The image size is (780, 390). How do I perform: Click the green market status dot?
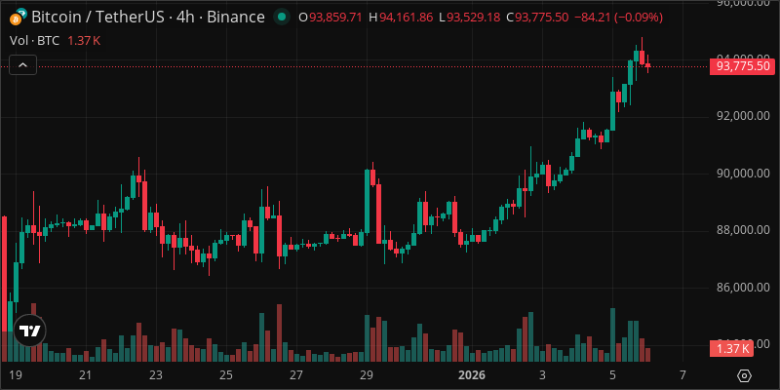(x=282, y=18)
